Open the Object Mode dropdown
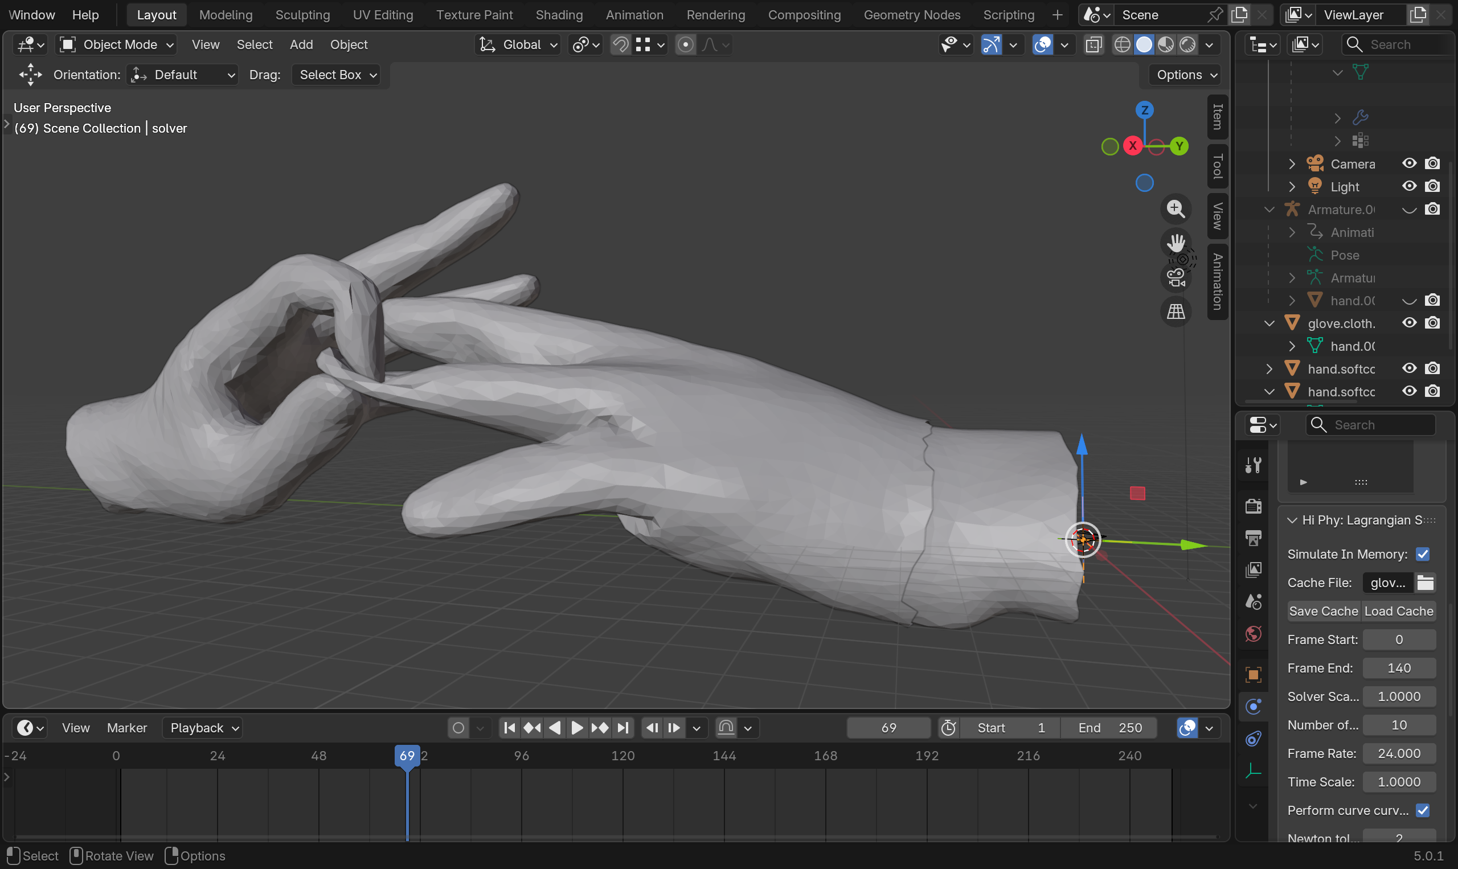Viewport: 1458px width, 869px height. [x=117, y=44]
